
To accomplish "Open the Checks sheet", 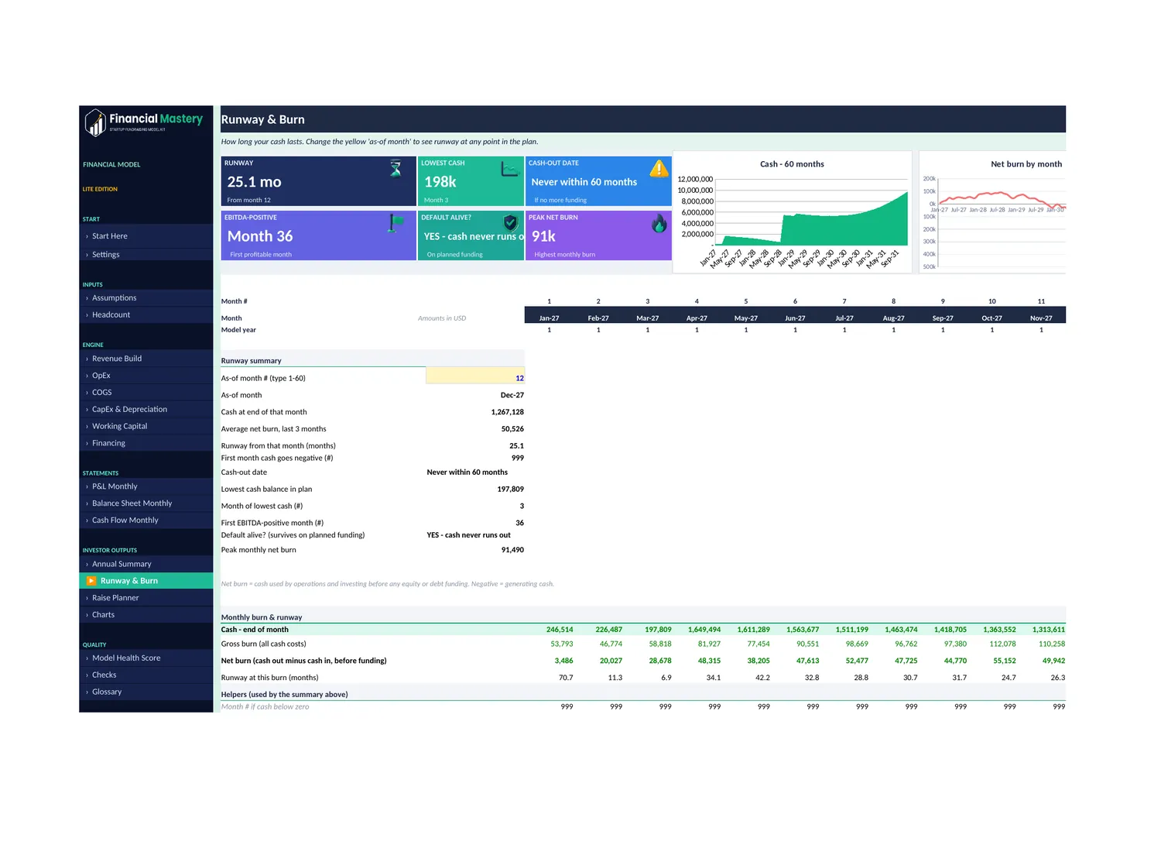I will [146, 675].
